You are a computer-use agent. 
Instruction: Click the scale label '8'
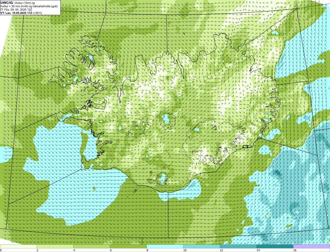tap(147, 250)
